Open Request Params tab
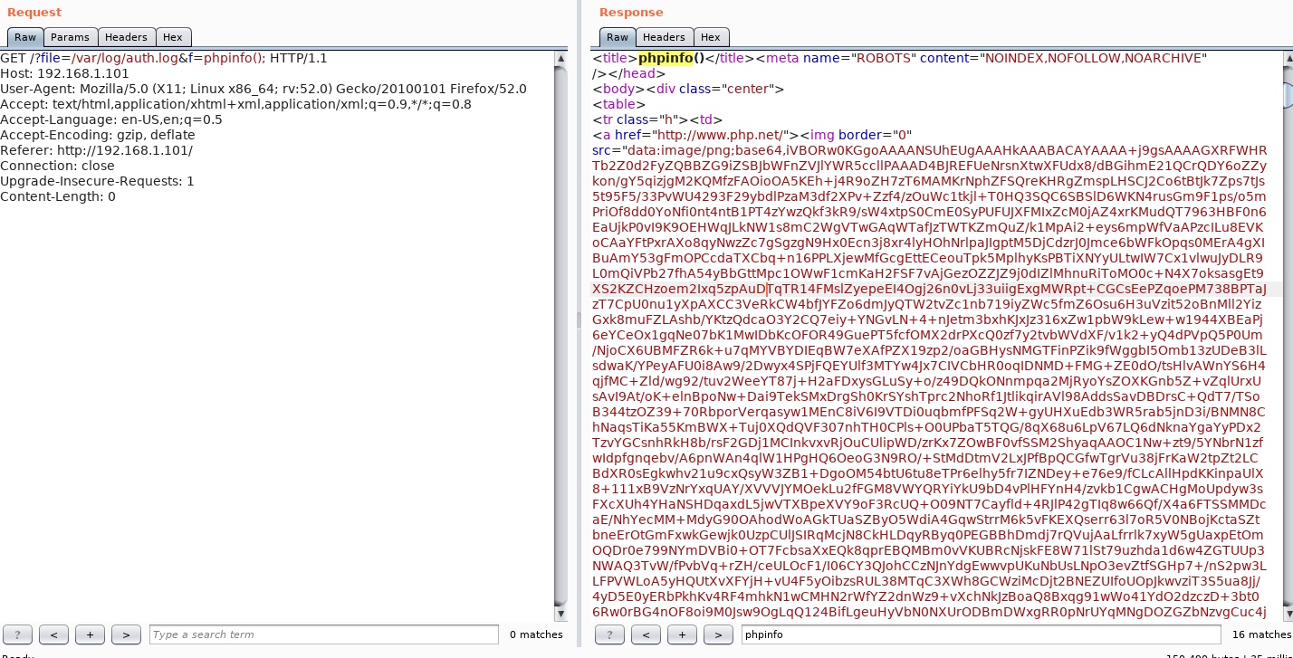The image size is (1293, 658). click(70, 37)
